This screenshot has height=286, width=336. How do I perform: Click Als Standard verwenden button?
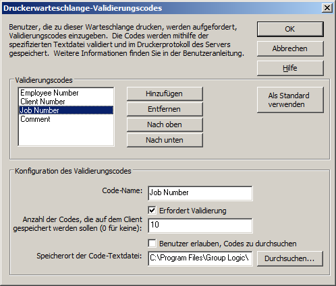point(290,100)
